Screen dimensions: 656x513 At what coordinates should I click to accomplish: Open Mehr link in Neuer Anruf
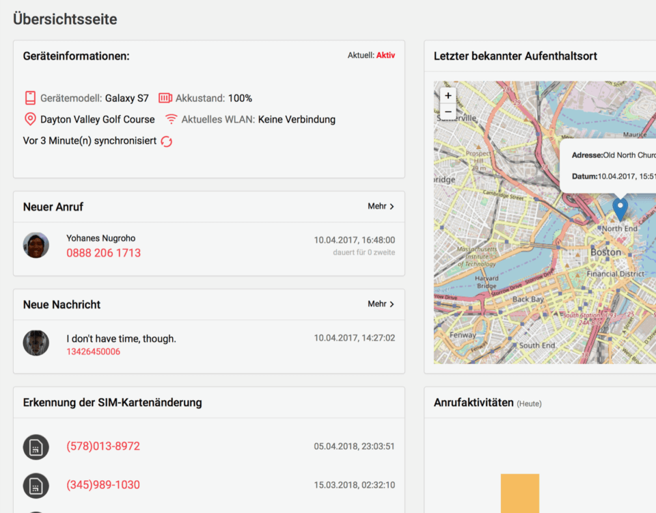381,207
